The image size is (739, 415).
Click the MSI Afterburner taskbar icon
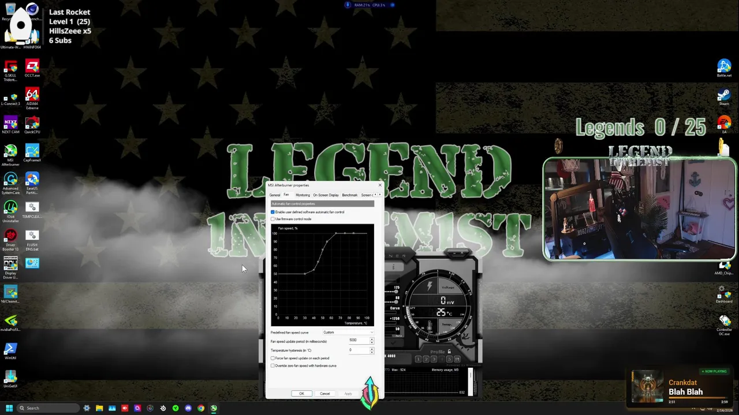214,408
